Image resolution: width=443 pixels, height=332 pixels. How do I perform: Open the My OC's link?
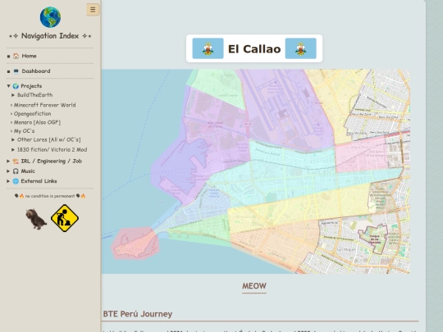pos(25,131)
